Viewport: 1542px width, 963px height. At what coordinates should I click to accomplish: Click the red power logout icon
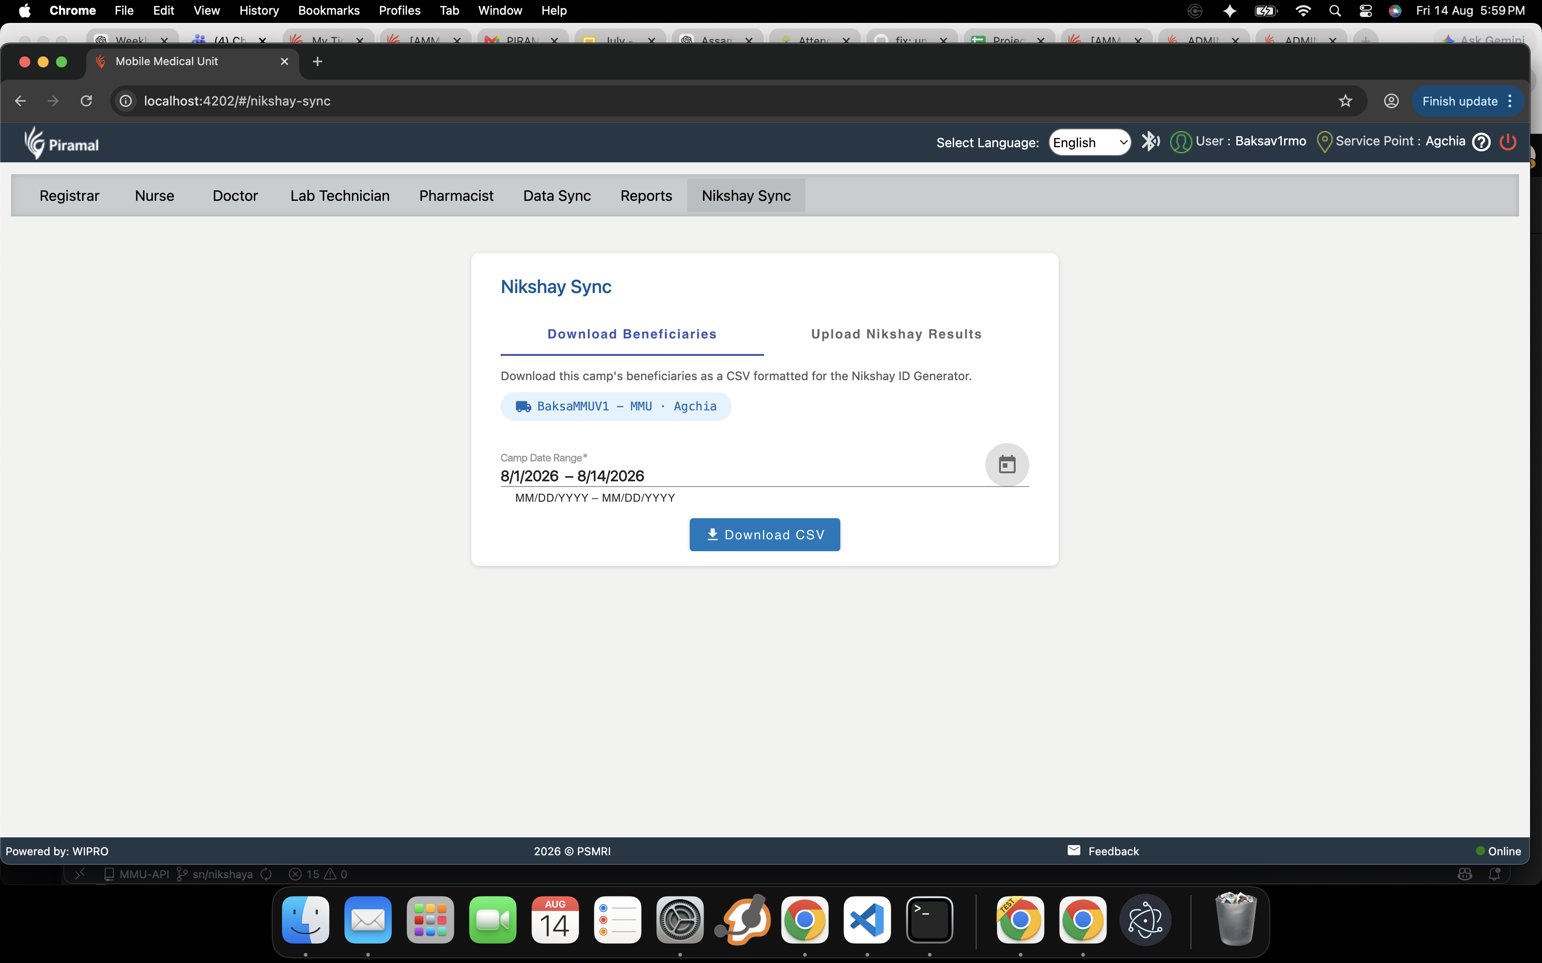click(1508, 141)
